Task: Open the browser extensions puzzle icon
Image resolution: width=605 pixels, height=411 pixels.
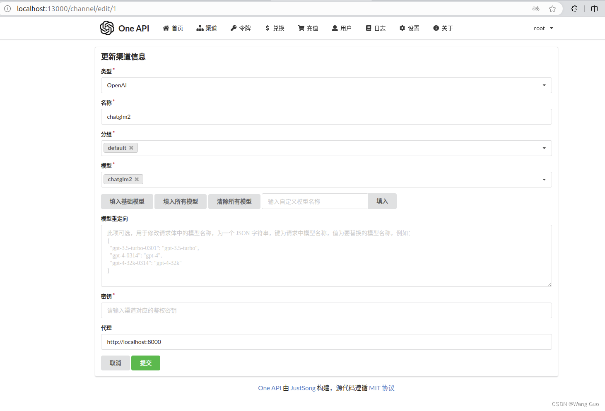Action: click(574, 9)
